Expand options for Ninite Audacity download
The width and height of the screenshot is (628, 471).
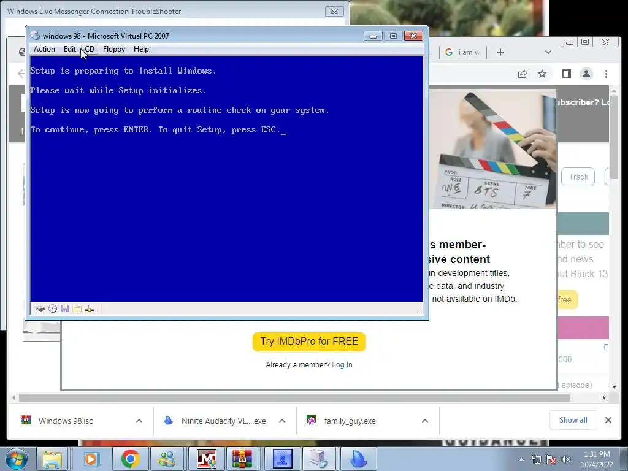pyautogui.click(x=282, y=421)
